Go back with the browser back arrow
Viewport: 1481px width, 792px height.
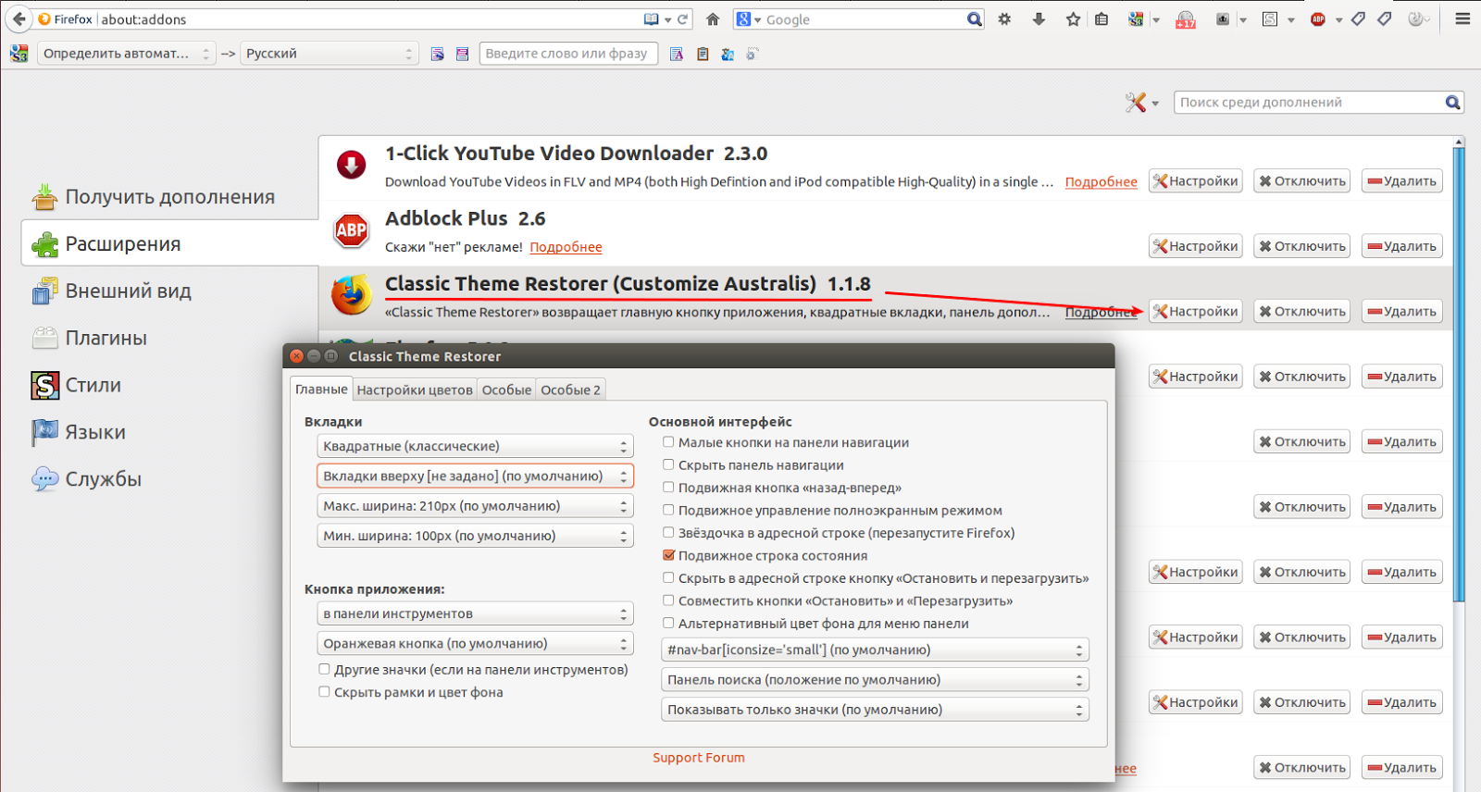pyautogui.click(x=19, y=19)
